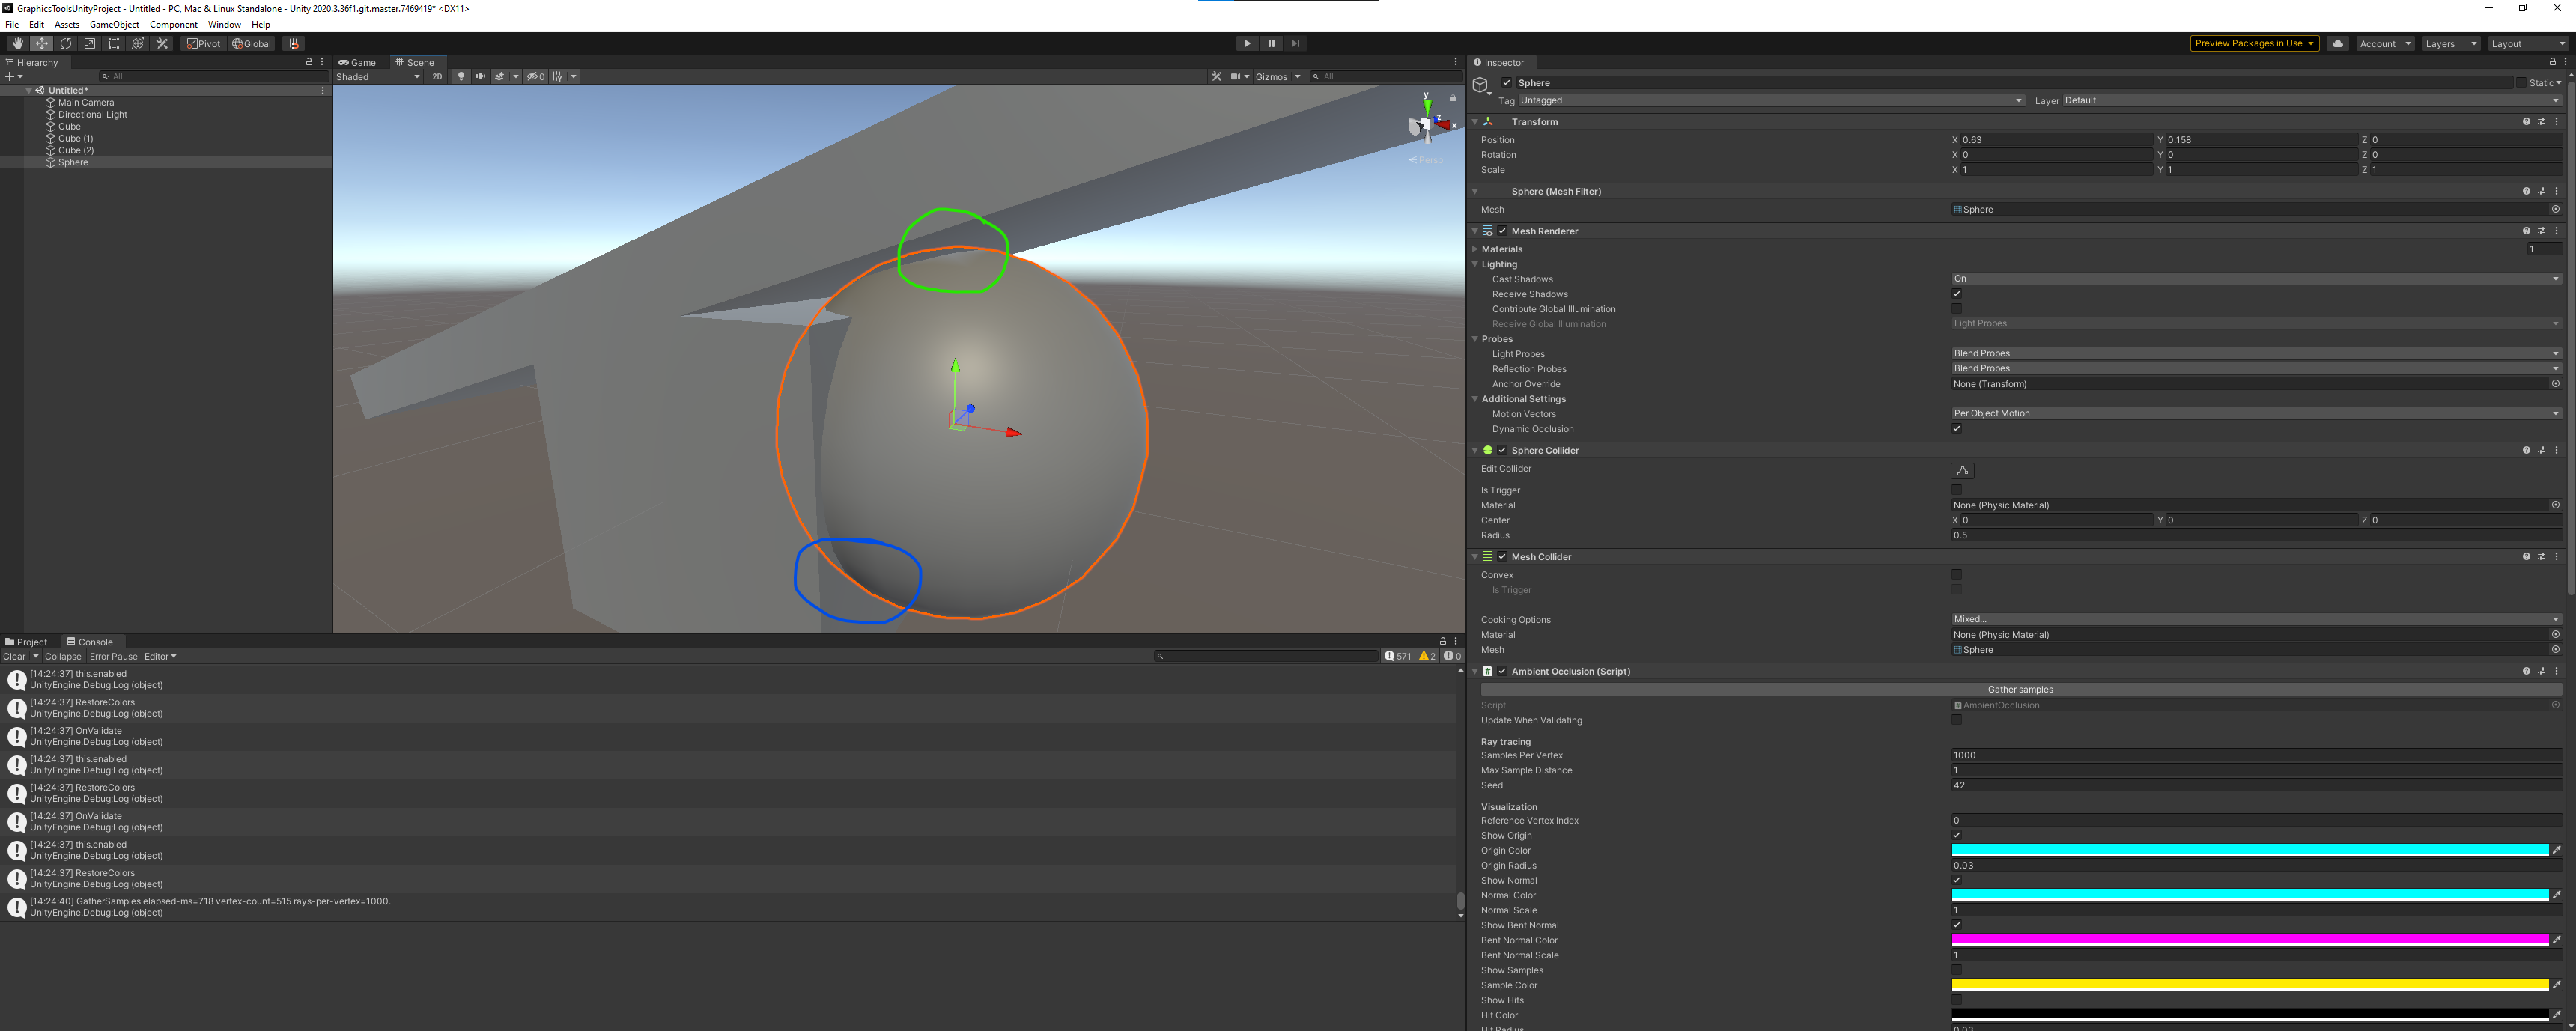Select the Rotate tool

click(x=66, y=44)
